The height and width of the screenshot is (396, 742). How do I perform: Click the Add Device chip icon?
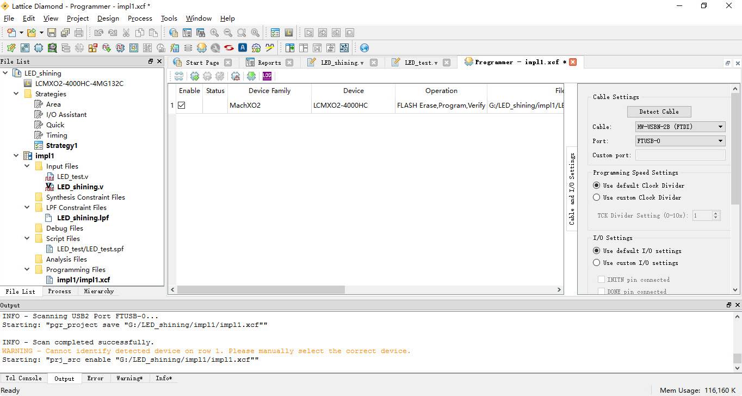194,76
